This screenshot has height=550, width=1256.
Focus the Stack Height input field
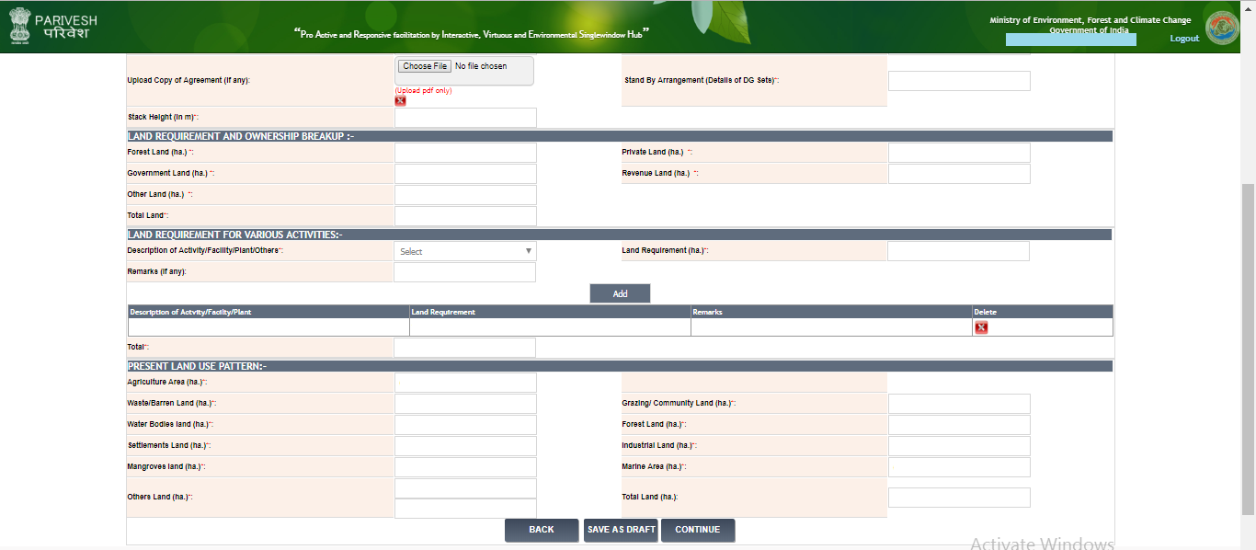[465, 118]
